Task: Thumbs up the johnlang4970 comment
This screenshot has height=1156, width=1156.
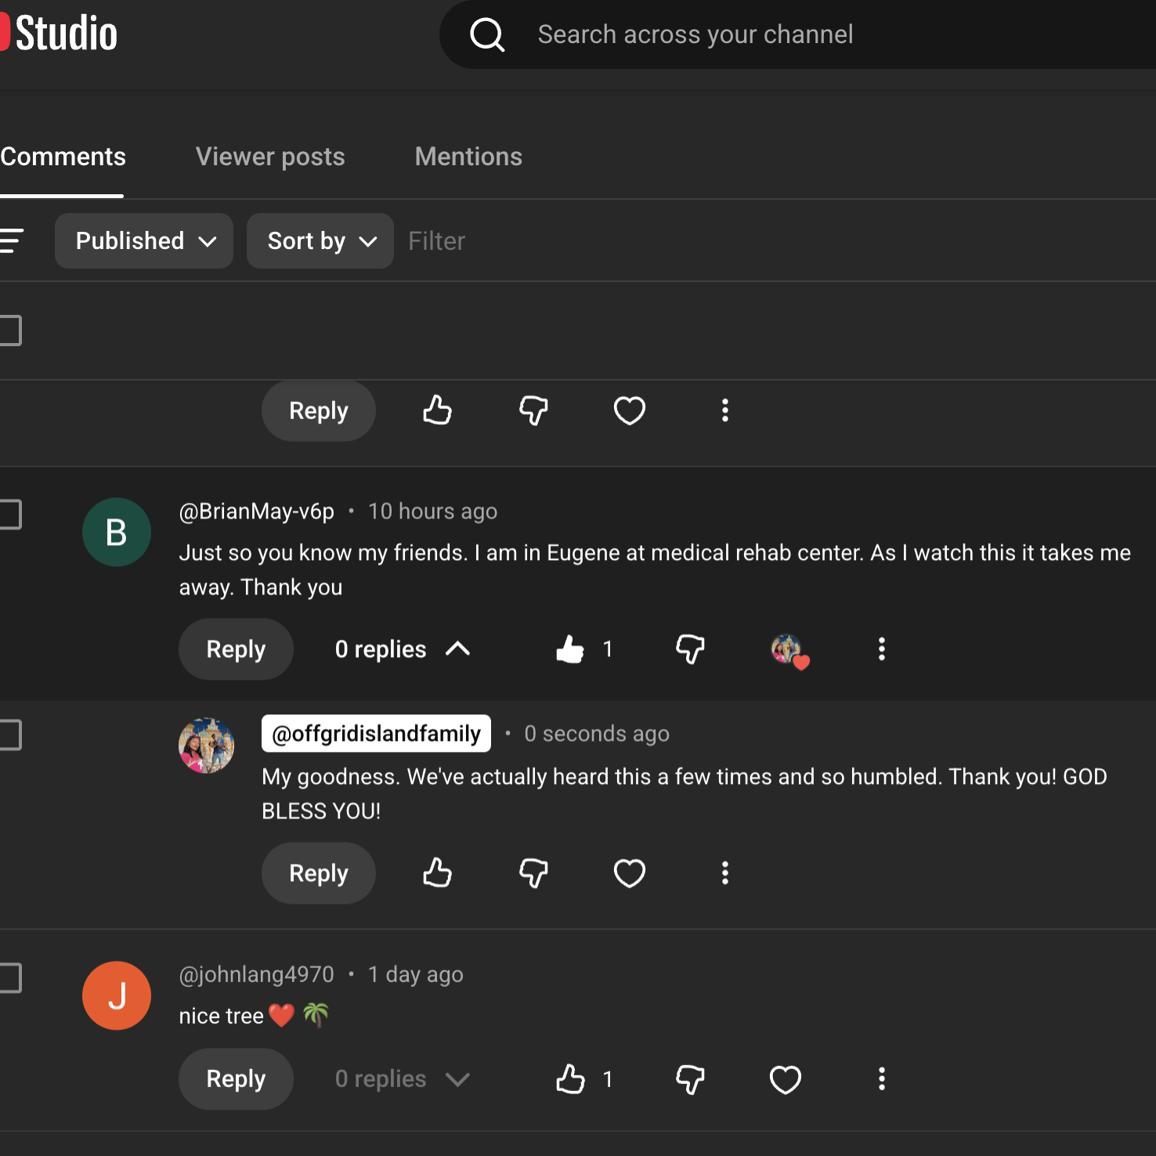Action: (570, 1078)
